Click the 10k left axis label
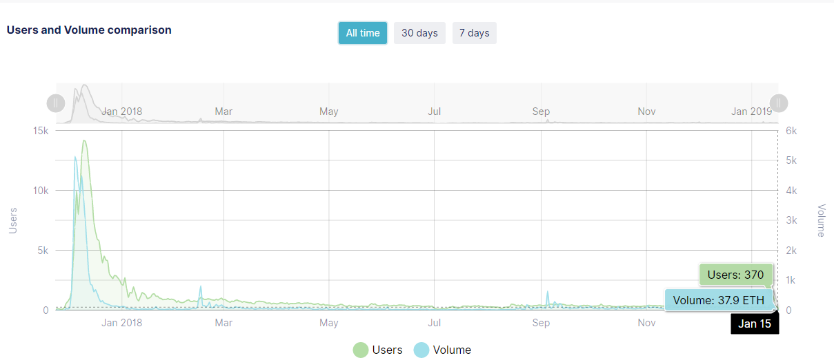 tap(41, 191)
